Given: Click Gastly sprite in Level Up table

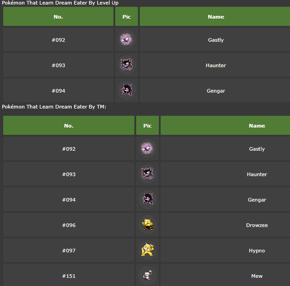Looking at the screenshot, I should coord(127,39).
